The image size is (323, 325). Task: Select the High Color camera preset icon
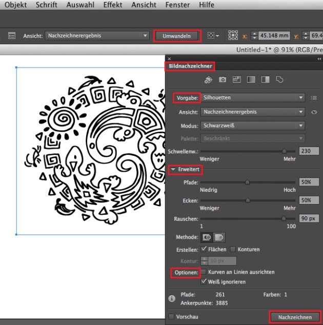click(x=223, y=79)
